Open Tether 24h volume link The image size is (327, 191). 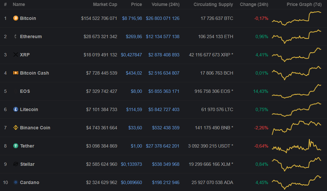pyautogui.click(x=162, y=146)
